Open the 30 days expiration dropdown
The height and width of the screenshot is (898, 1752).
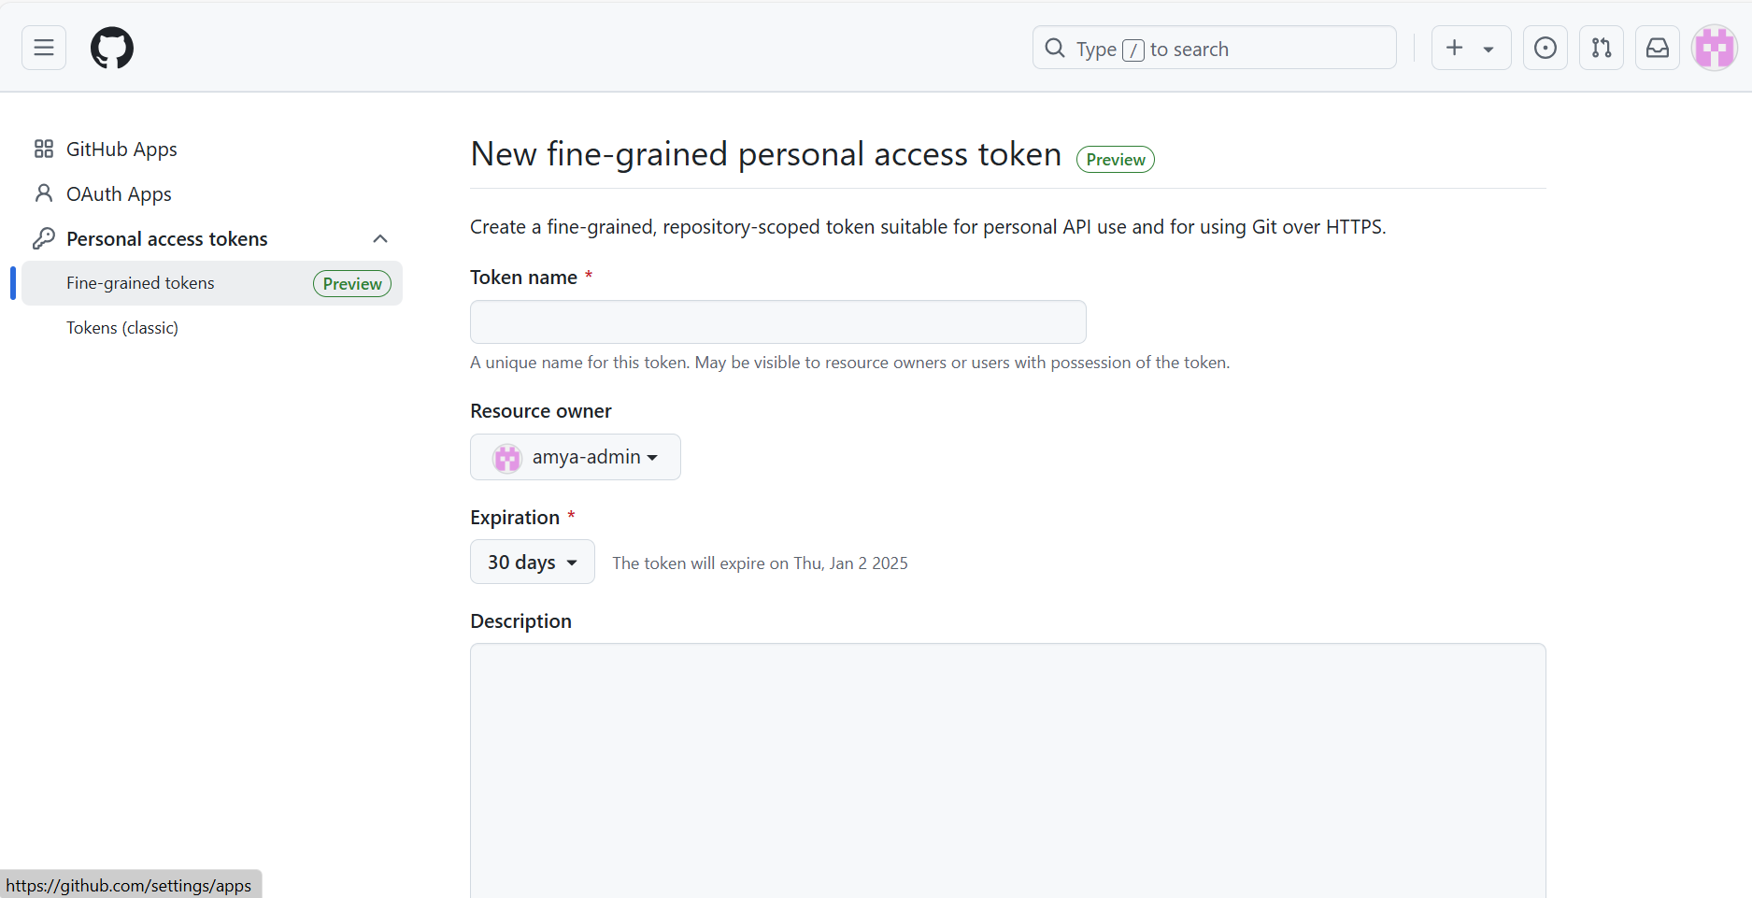[x=533, y=562]
